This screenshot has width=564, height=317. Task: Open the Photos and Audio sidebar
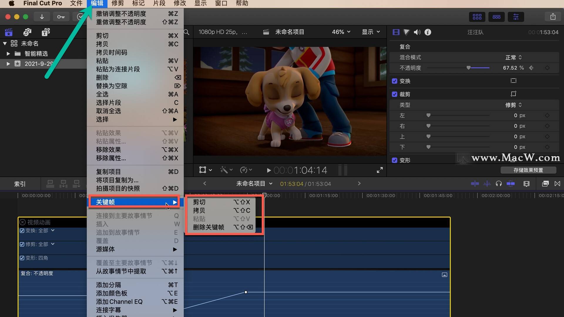27,32
